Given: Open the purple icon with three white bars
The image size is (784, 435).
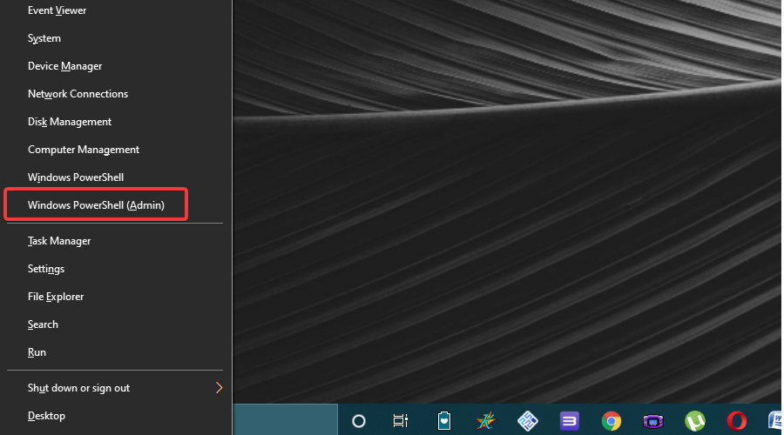Looking at the screenshot, I should click(x=570, y=421).
